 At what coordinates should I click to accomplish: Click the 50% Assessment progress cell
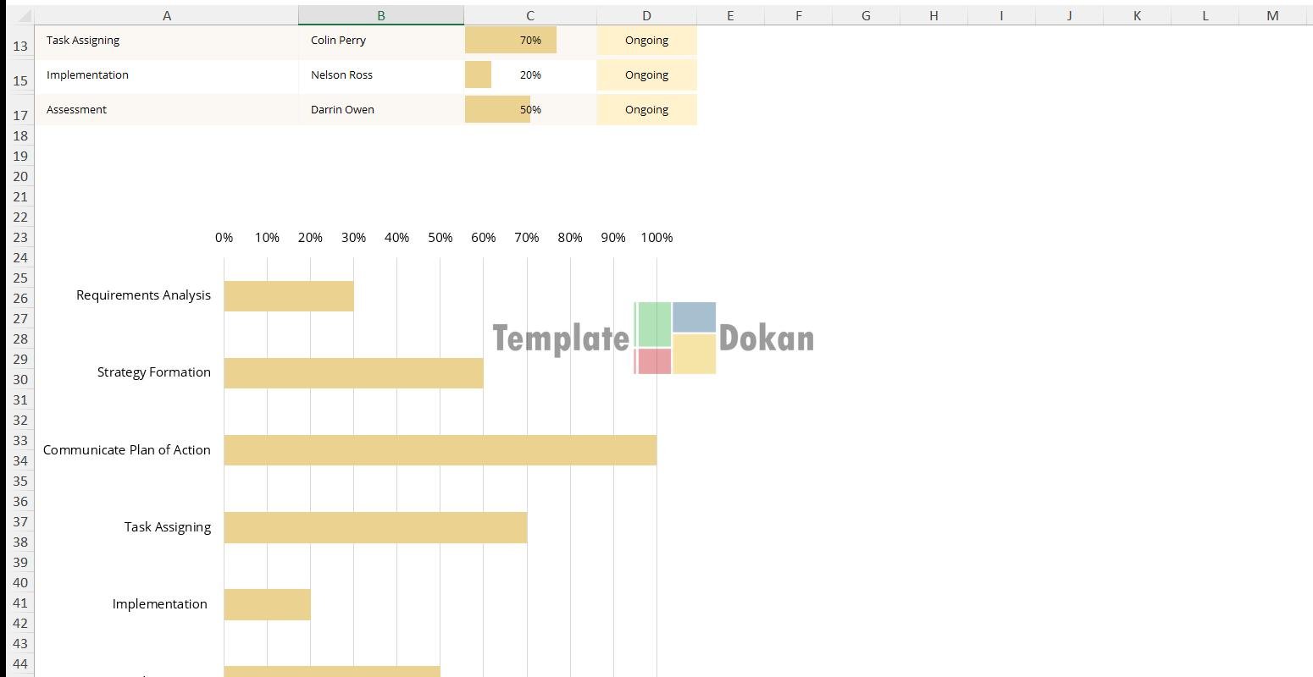coord(530,110)
